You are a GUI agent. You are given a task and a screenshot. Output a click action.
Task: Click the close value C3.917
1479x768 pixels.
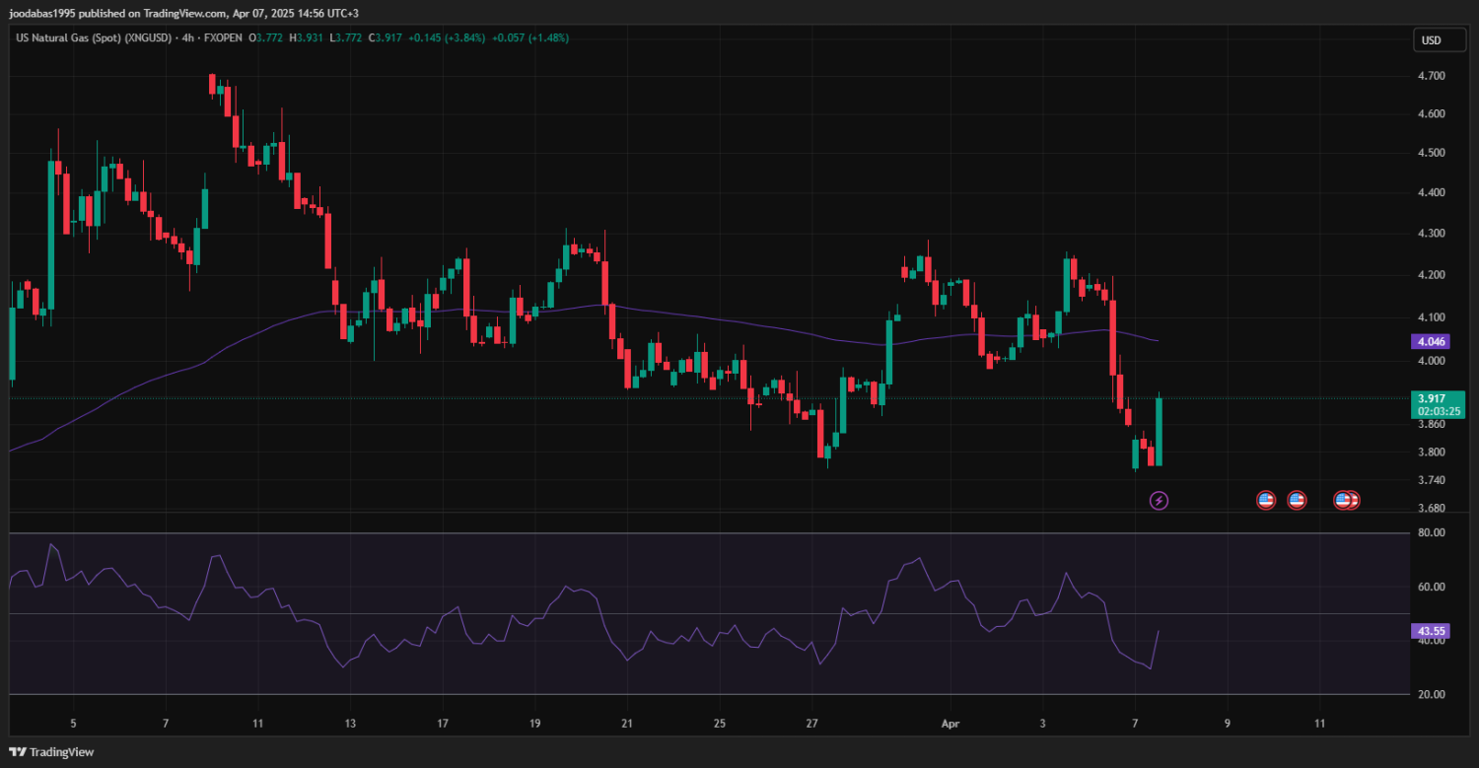point(387,38)
